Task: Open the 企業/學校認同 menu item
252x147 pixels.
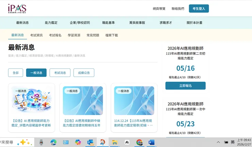Action: coord(80,23)
